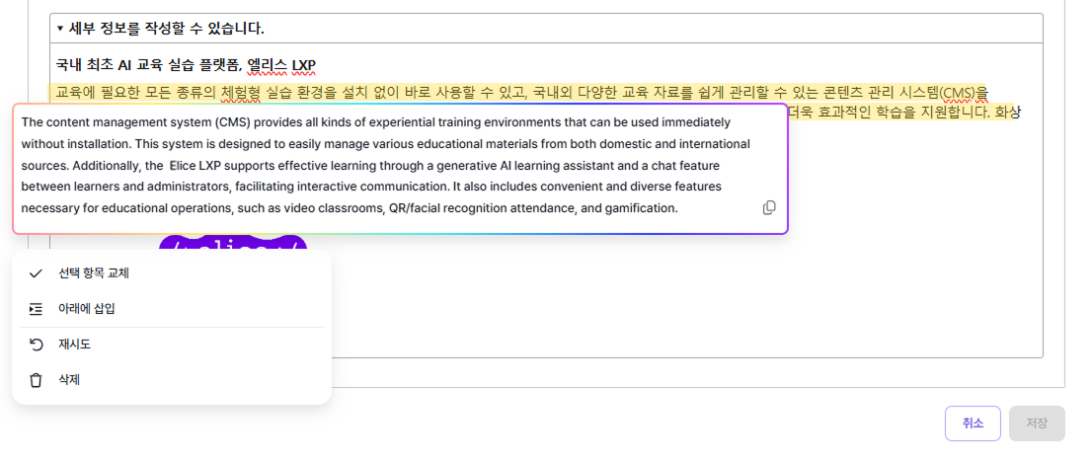Pick 재시도 to retry generation
The width and height of the screenshot is (1090, 462).
click(172, 345)
